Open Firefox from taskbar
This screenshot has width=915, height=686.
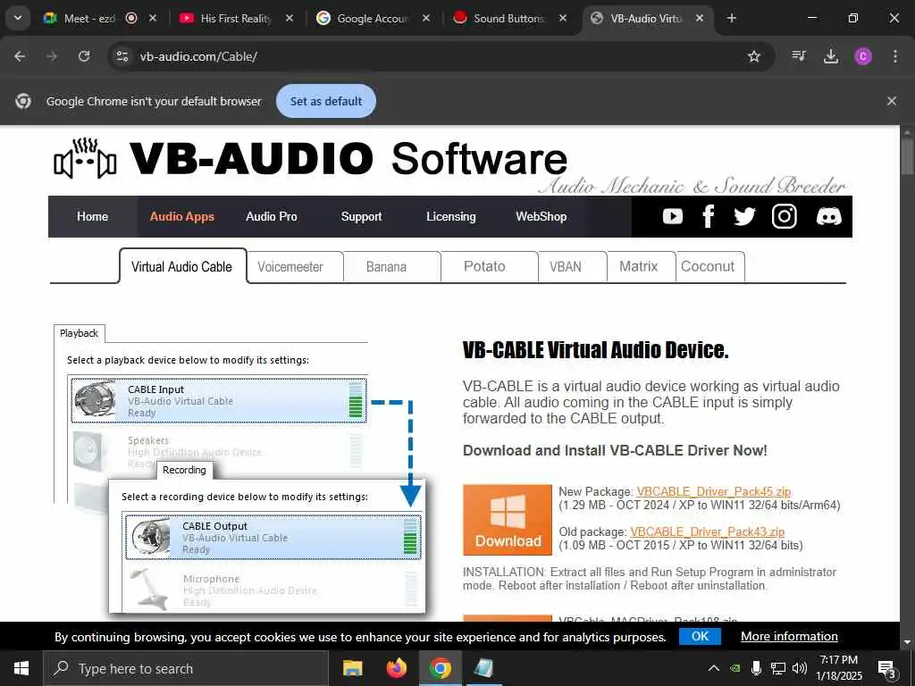click(x=397, y=668)
